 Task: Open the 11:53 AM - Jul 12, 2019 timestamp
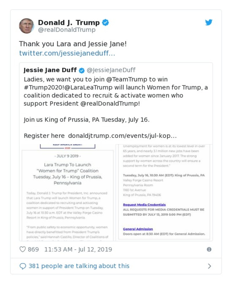pyautogui.click(x=78, y=249)
